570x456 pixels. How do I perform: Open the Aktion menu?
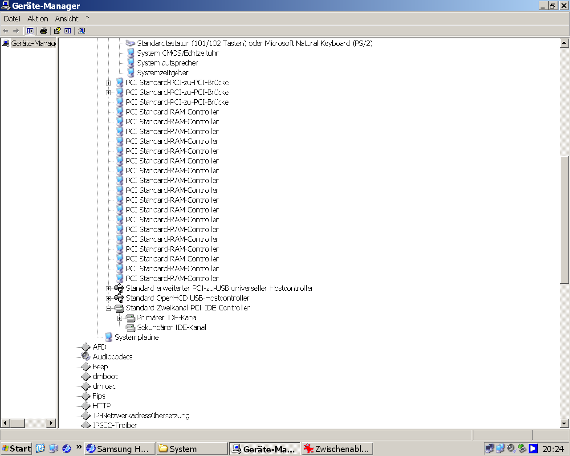pos(37,19)
